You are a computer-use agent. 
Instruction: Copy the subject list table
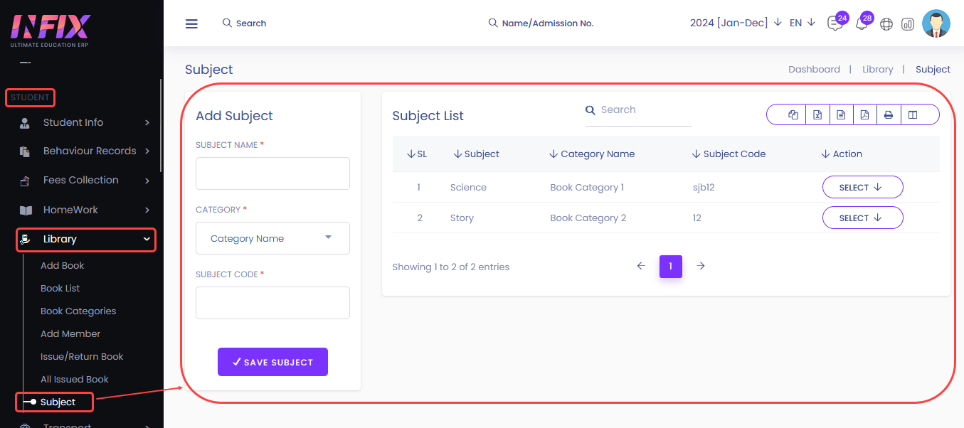[793, 114]
